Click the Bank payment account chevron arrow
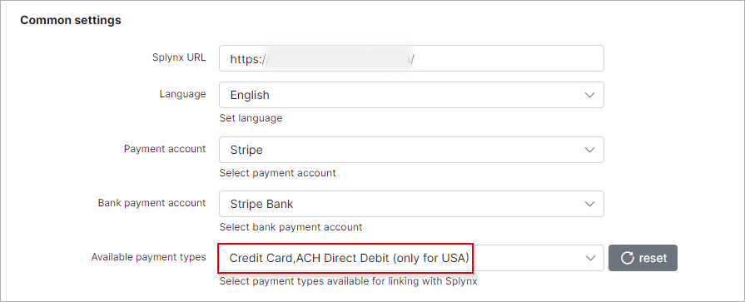Image resolution: width=745 pixels, height=302 pixels. (x=589, y=204)
